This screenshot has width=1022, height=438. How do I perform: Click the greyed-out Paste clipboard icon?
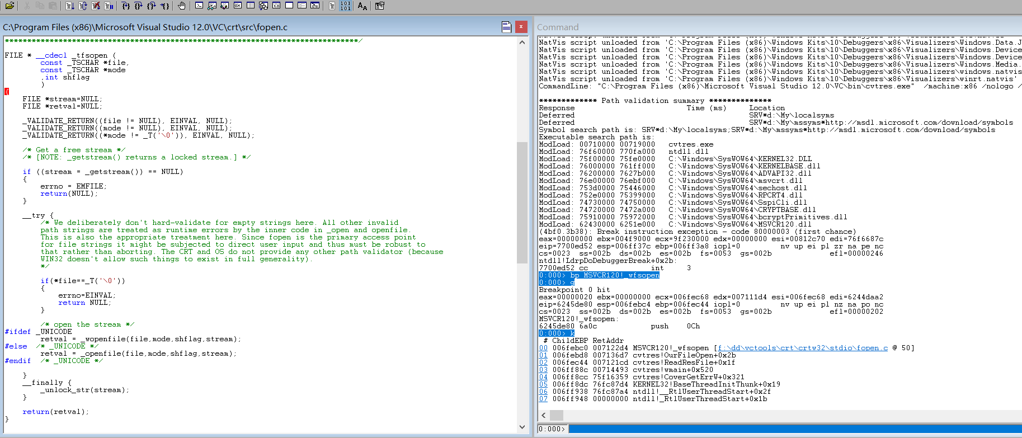click(x=53, y=6)
